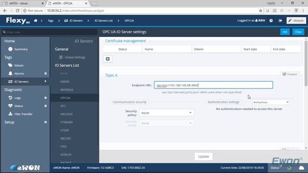
Task: Open the help question mark icon
Action: coord(271,20)
